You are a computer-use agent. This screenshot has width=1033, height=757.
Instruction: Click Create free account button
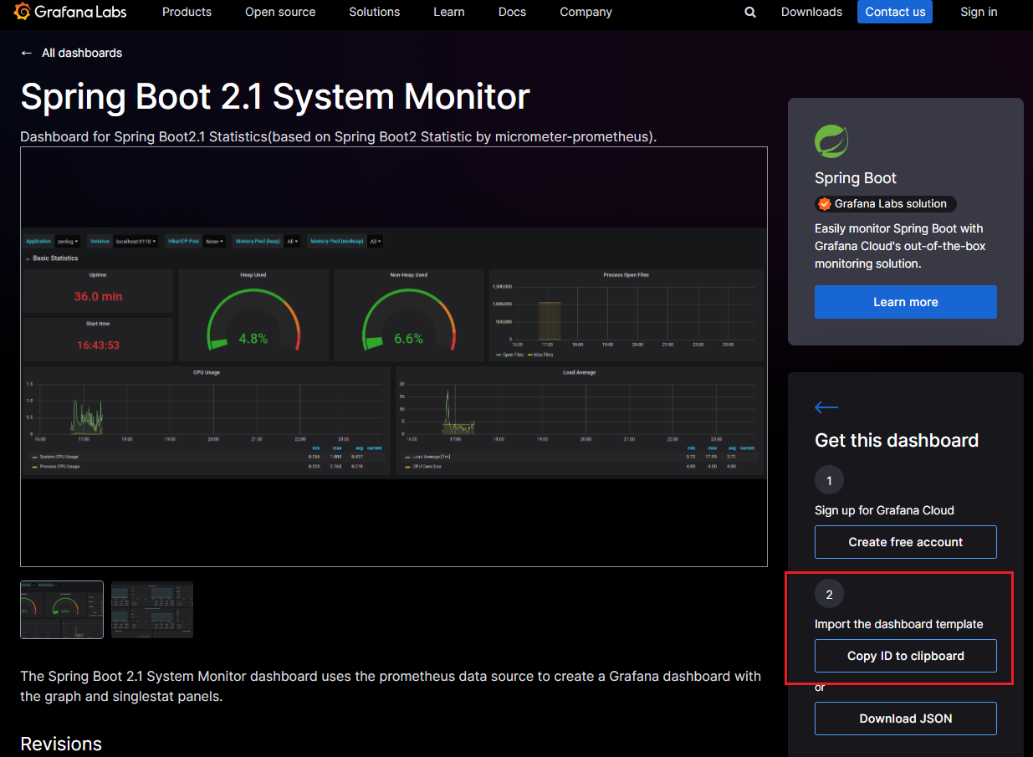click(906, 542)
